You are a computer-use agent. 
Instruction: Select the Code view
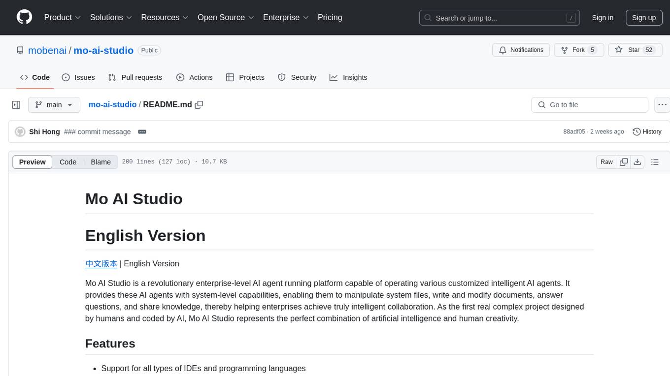click(x=68, y=162)
